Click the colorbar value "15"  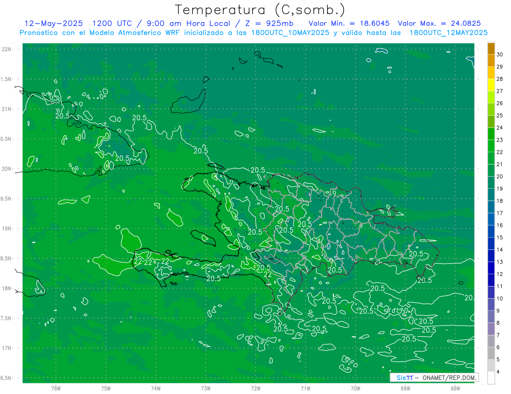(x=500, y=237)
